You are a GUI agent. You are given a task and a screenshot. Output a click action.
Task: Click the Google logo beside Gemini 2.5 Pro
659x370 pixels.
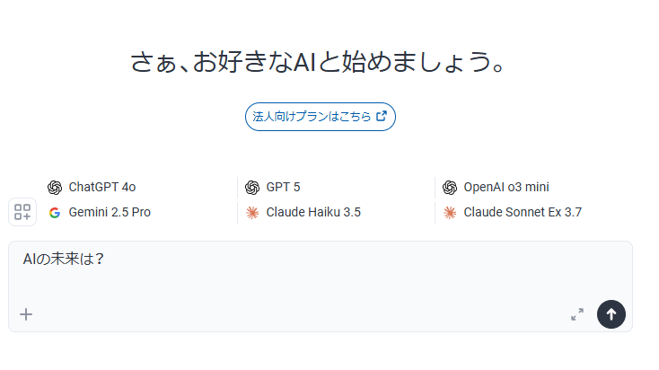(x=55, y=213)
